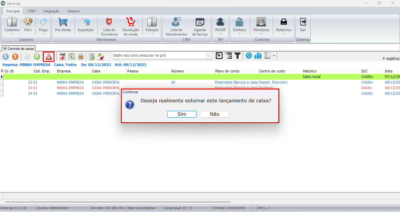The width and height of the screenshot is (400, 212).
Task: Click the funnel filter icon
Action: 237,56
